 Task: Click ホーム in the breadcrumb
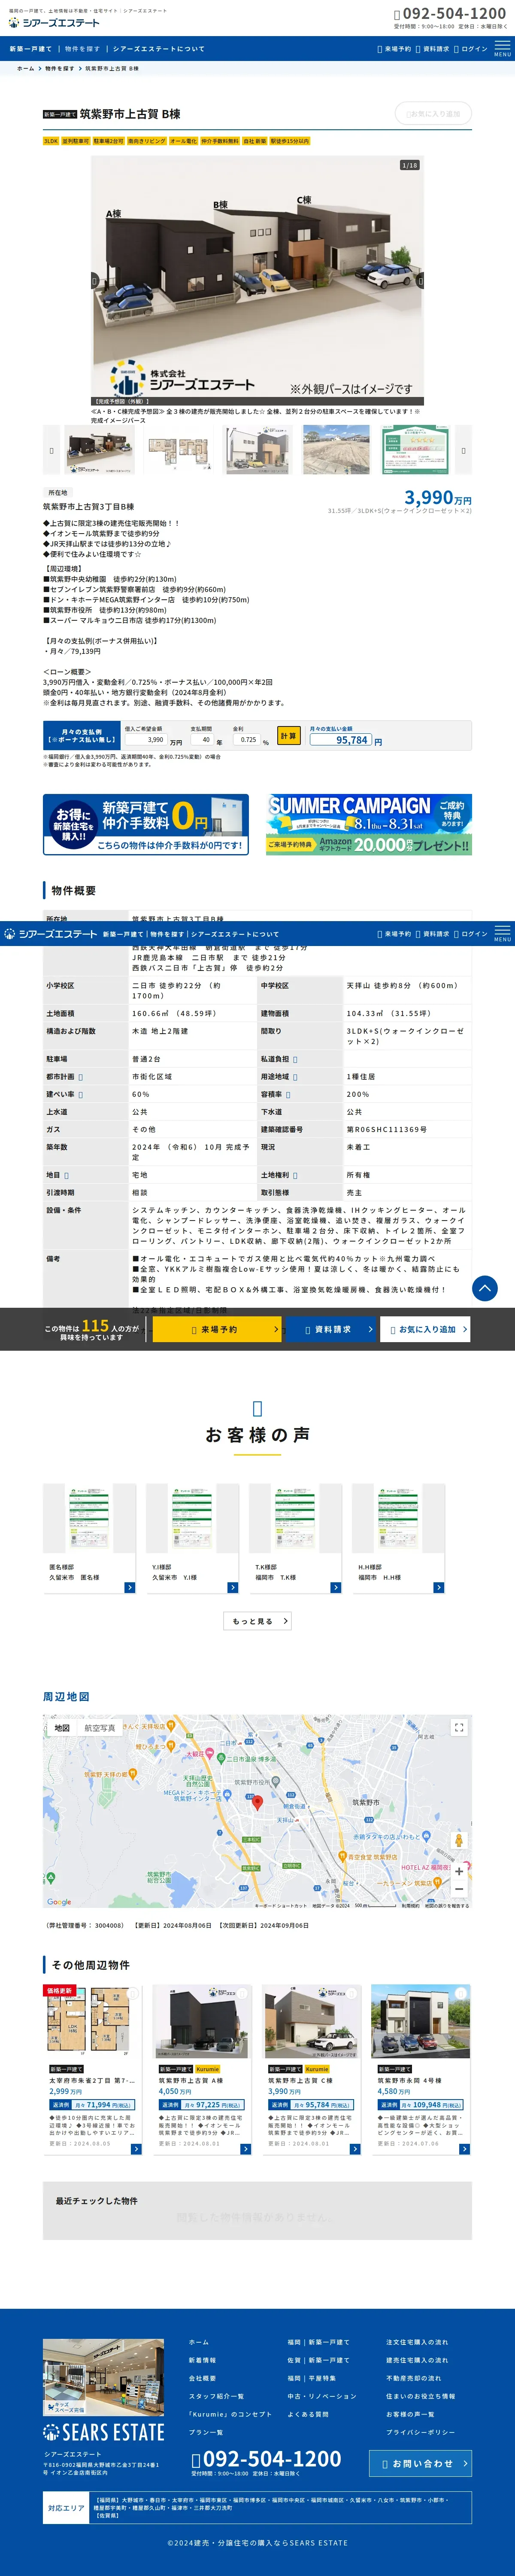click(x=25, y=69)
